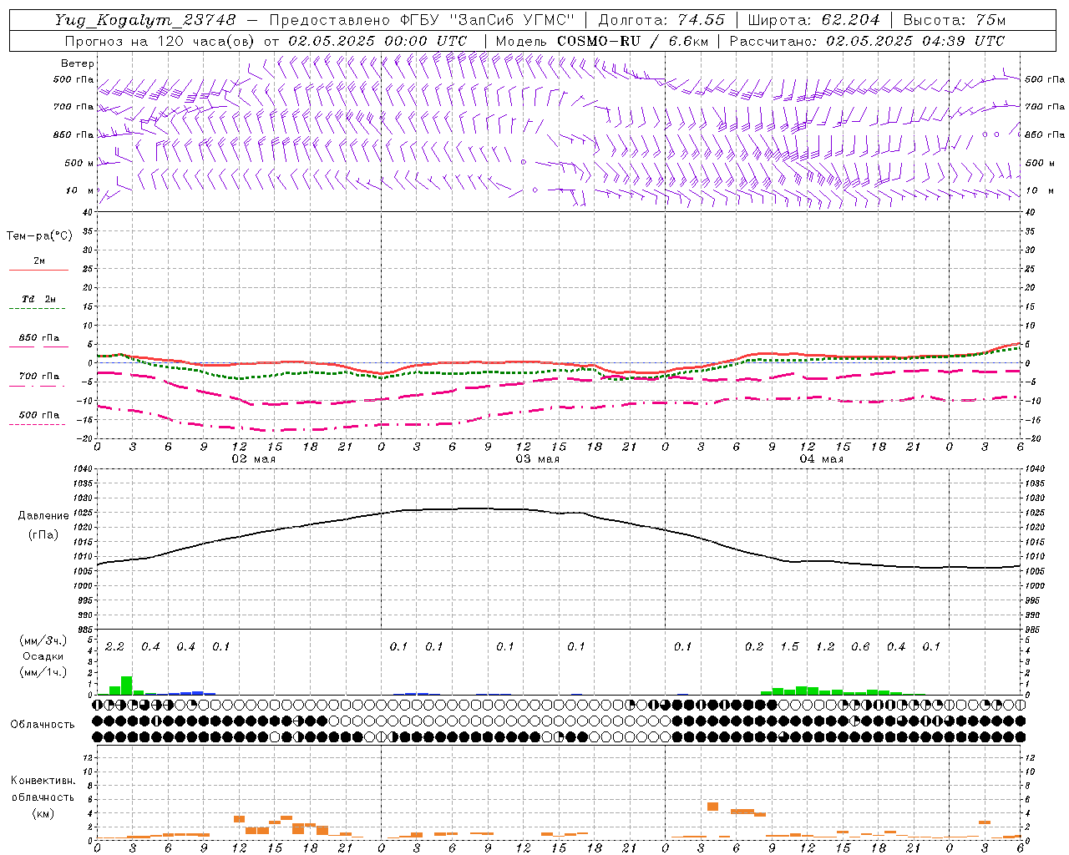Click the Облачность cloud cover row label

[x=43, y=725]
